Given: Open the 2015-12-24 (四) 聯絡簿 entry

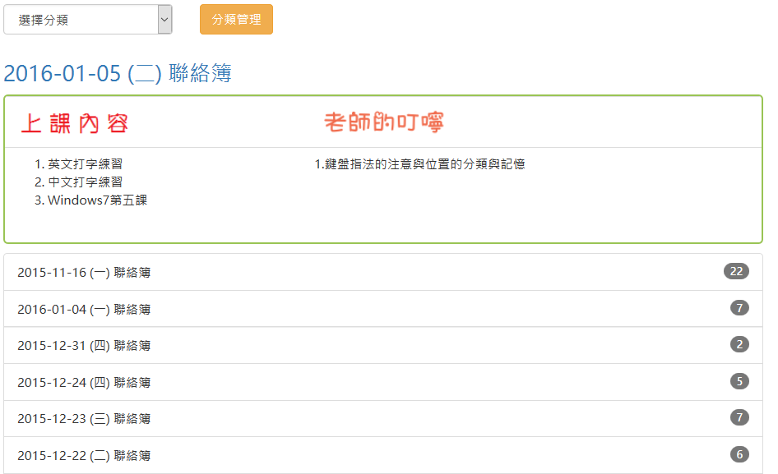Looking at the screenshot, I should point(84,383).
